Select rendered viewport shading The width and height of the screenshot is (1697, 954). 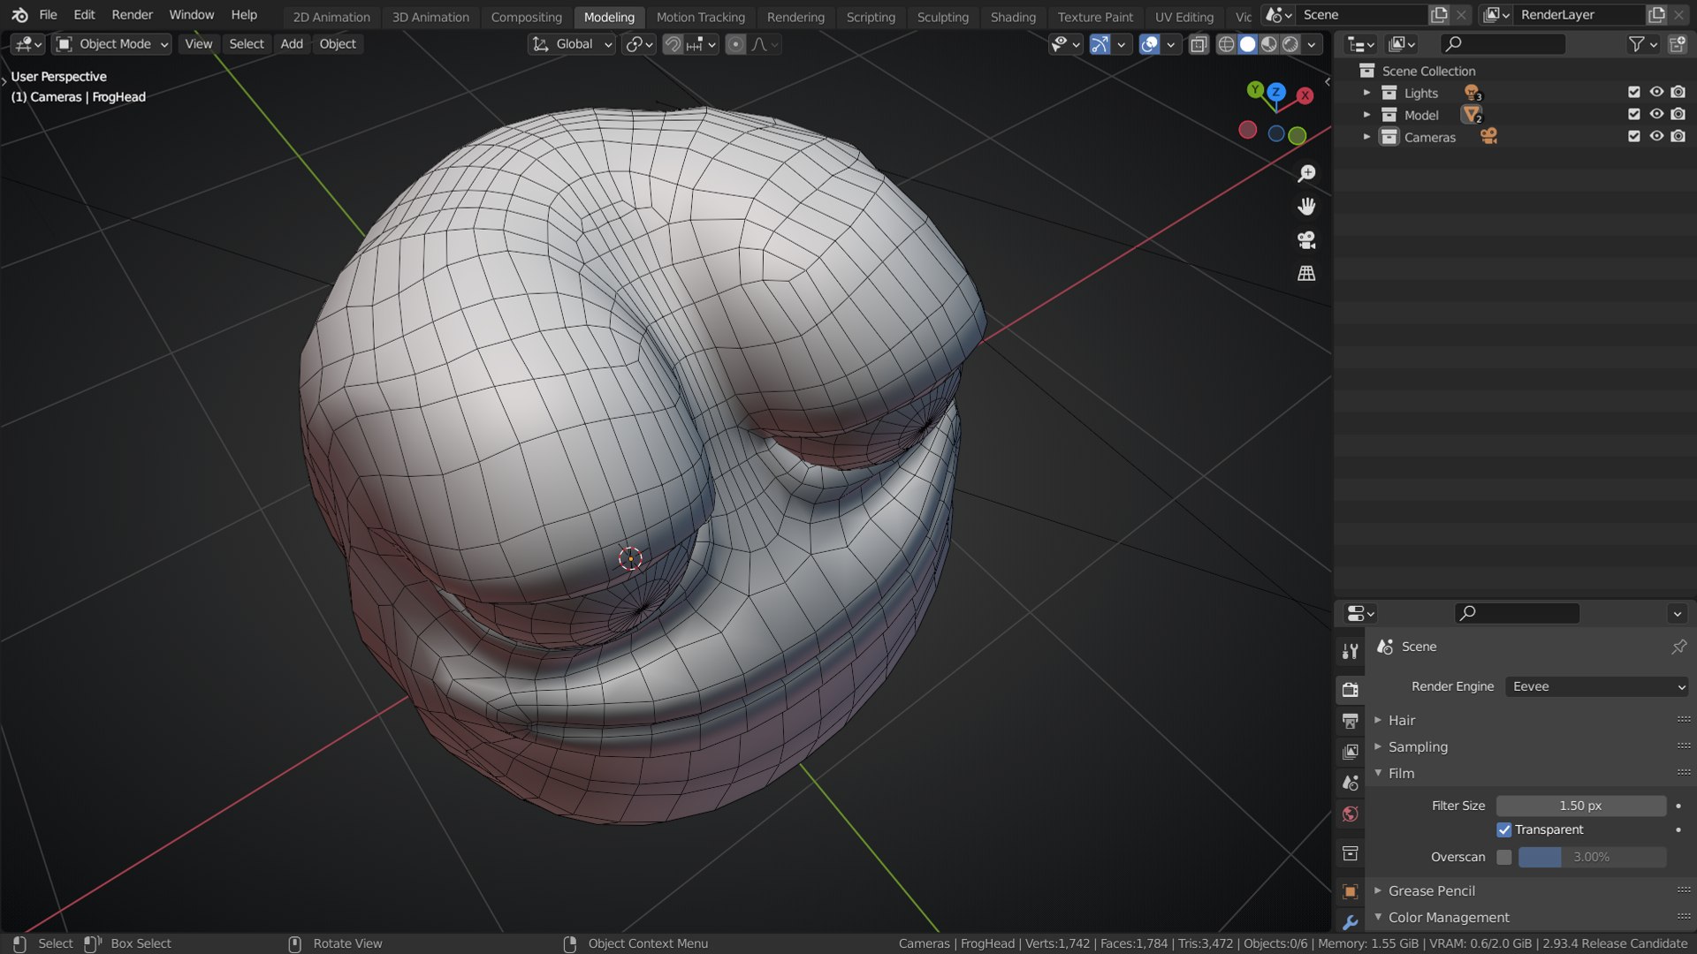coord(1290,44)
